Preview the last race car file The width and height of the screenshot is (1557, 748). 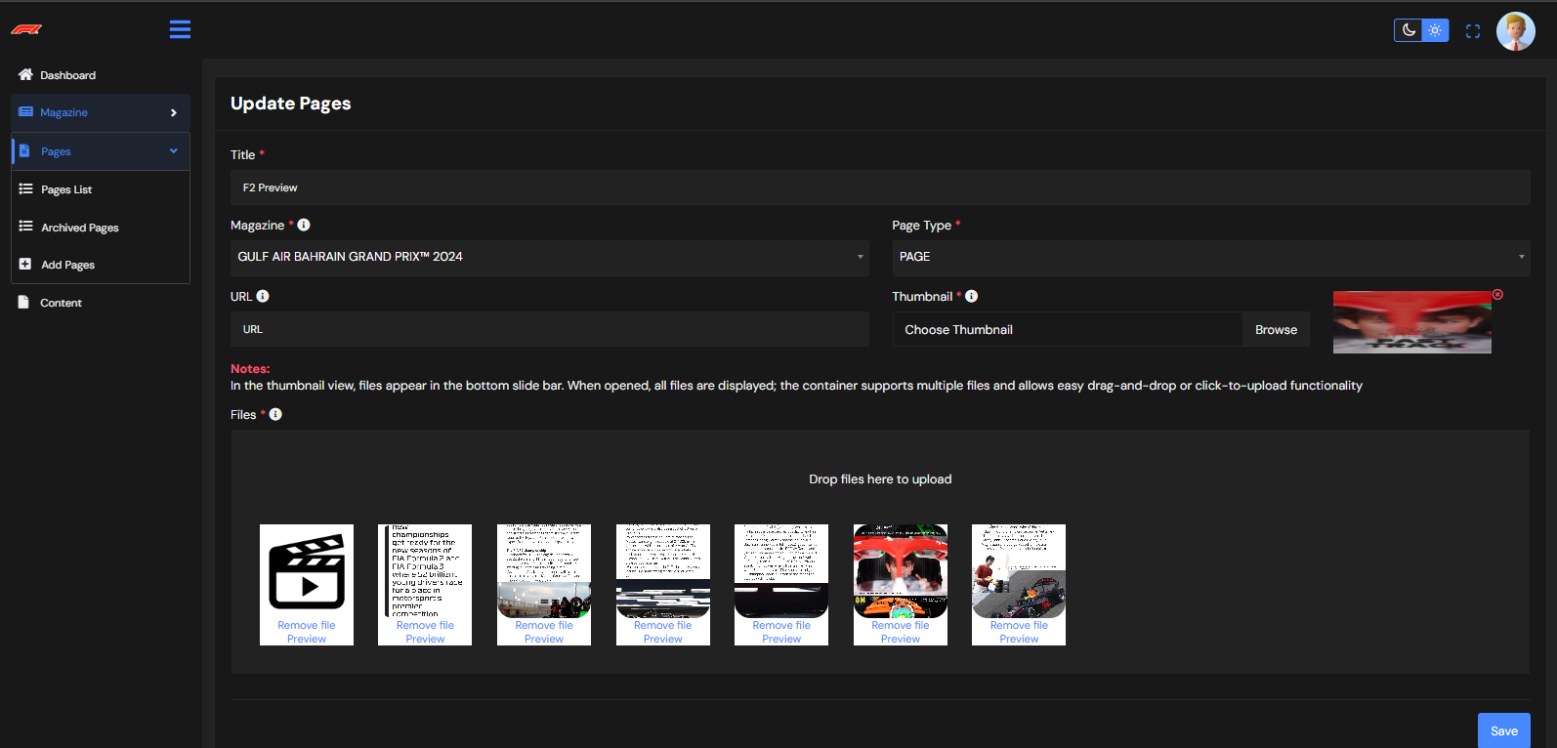click(1019, 640)
